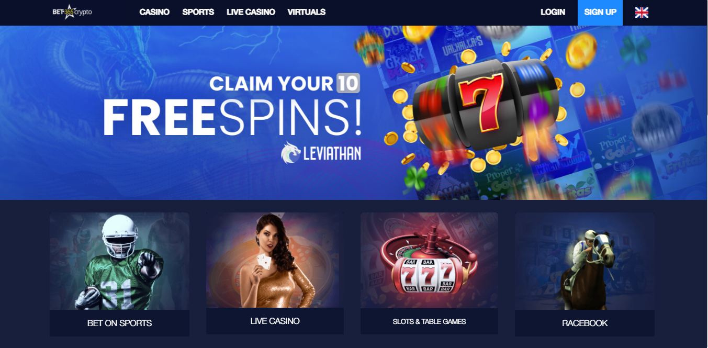Select the football player sports image
Viewport: 708px width, 348px height.
[119, 261]
